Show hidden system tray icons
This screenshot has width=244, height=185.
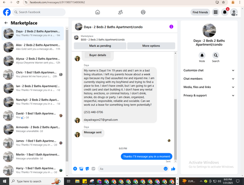pos(201,181)
